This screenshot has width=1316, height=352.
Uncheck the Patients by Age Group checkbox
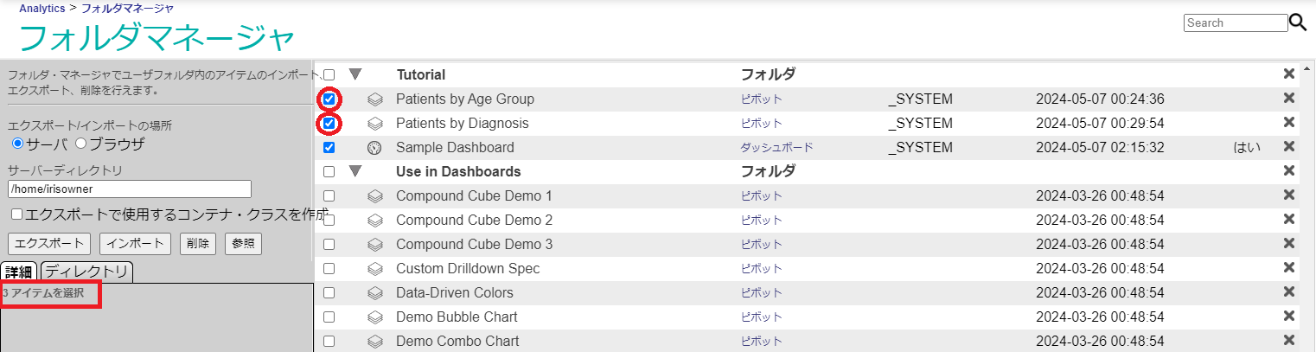click(329, 99)
